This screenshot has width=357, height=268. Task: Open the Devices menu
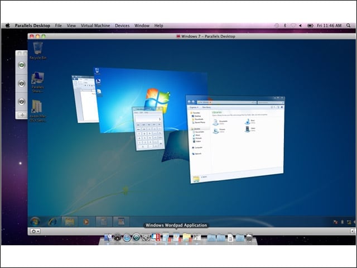point(122,26)
